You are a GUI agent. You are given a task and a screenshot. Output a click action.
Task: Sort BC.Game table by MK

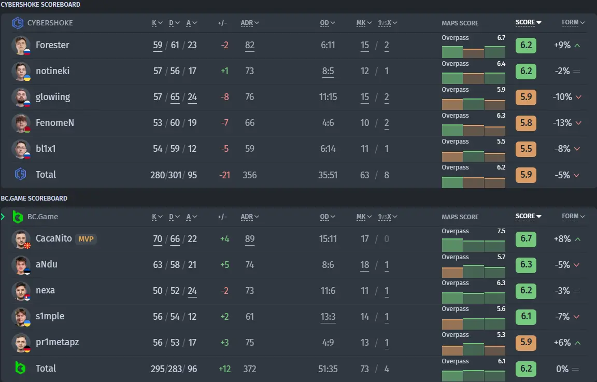364,217
